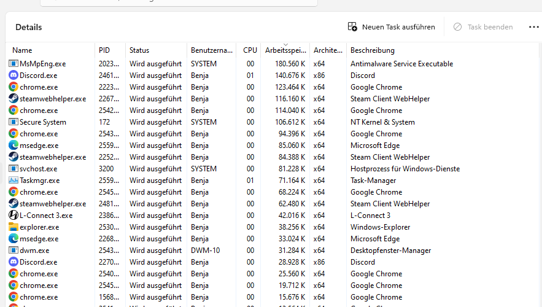Image resolution: width=542 pixels, height=307 pixels.
Task: Click the Task-Manager description cell
Action: click(373, 181)
